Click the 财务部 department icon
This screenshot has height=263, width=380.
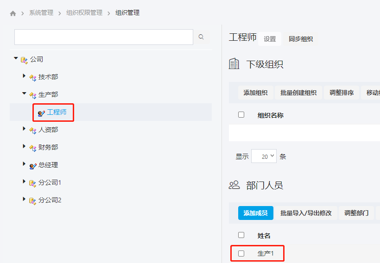(x=33, y=148)
